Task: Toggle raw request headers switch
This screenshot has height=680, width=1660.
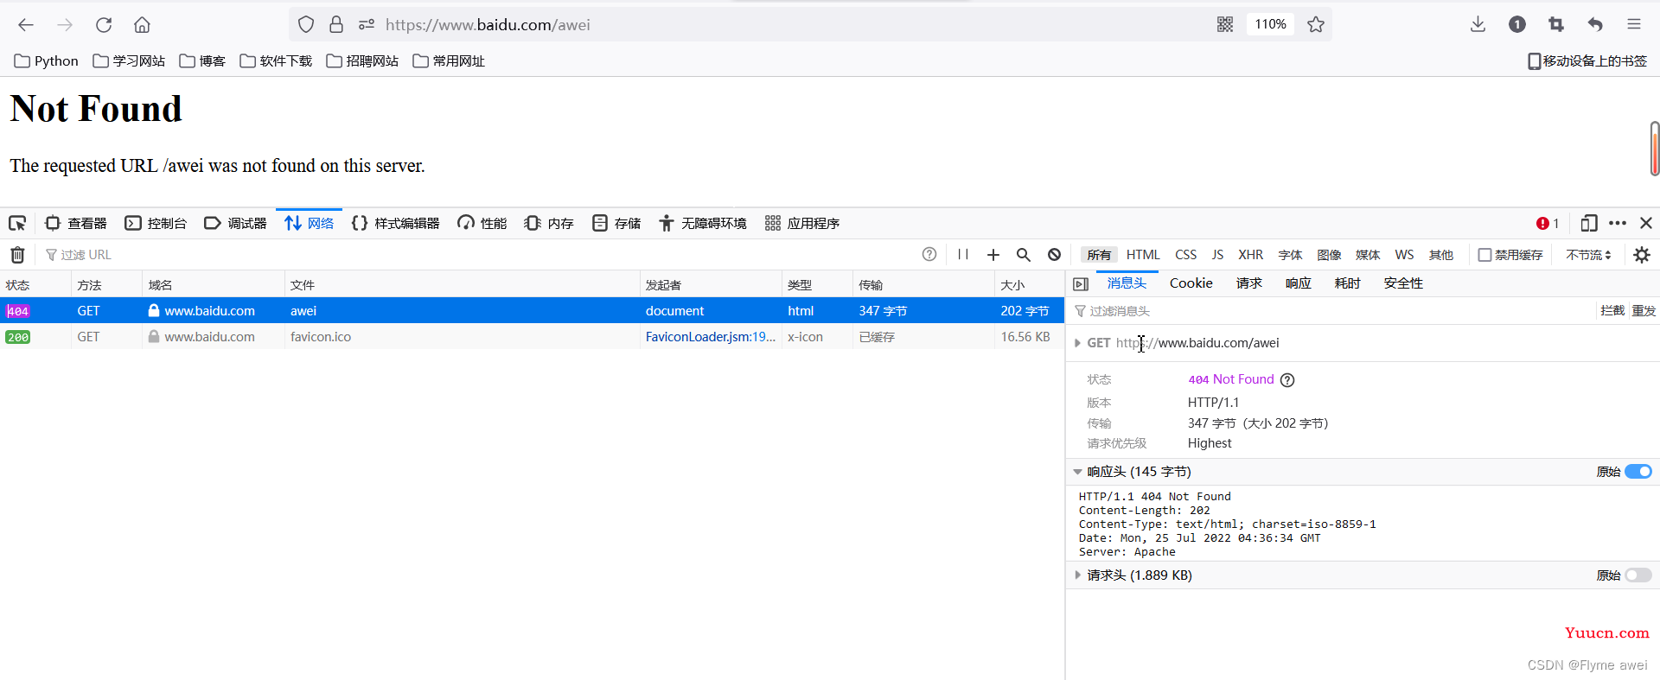Action: (x=1638, y=575)
